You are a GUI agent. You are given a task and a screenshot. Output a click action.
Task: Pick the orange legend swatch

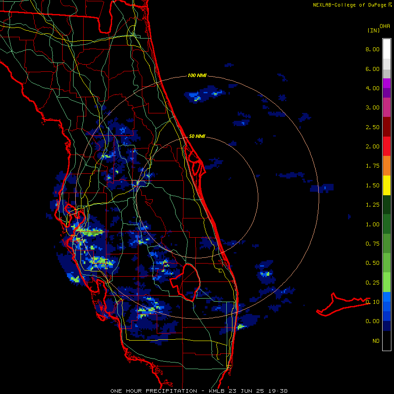[387, 166]
